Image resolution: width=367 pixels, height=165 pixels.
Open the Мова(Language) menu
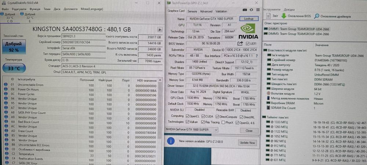[92, 9]
